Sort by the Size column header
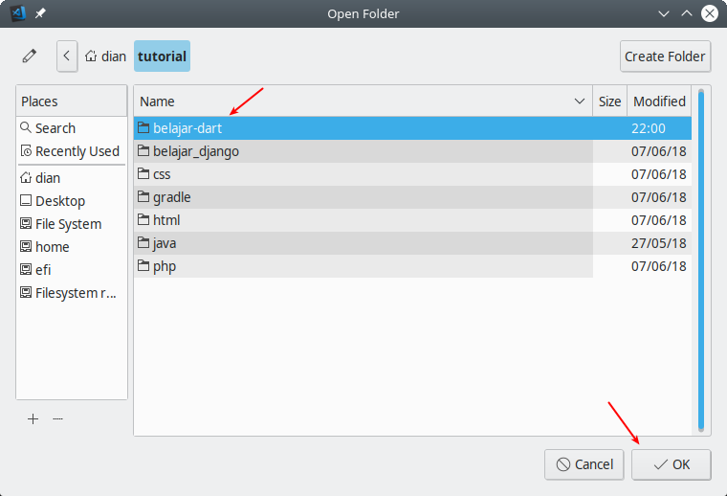 (x=609, y=101)
